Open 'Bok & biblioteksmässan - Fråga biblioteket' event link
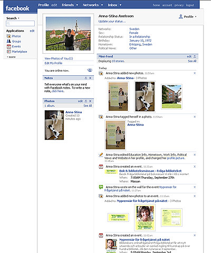211x253 pixels. 150,171
